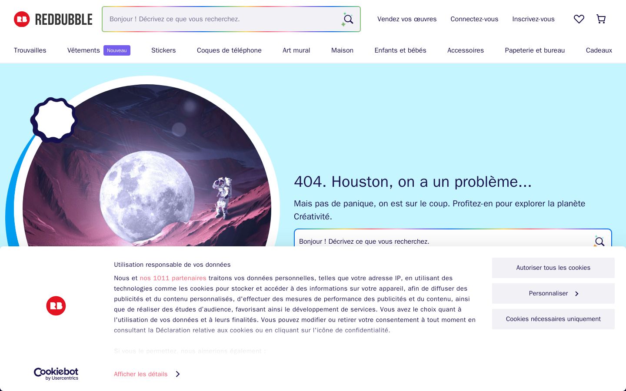The image size is (626, 391).
Task: Click the Connectez-vous link
Action: tap(474, 19)
